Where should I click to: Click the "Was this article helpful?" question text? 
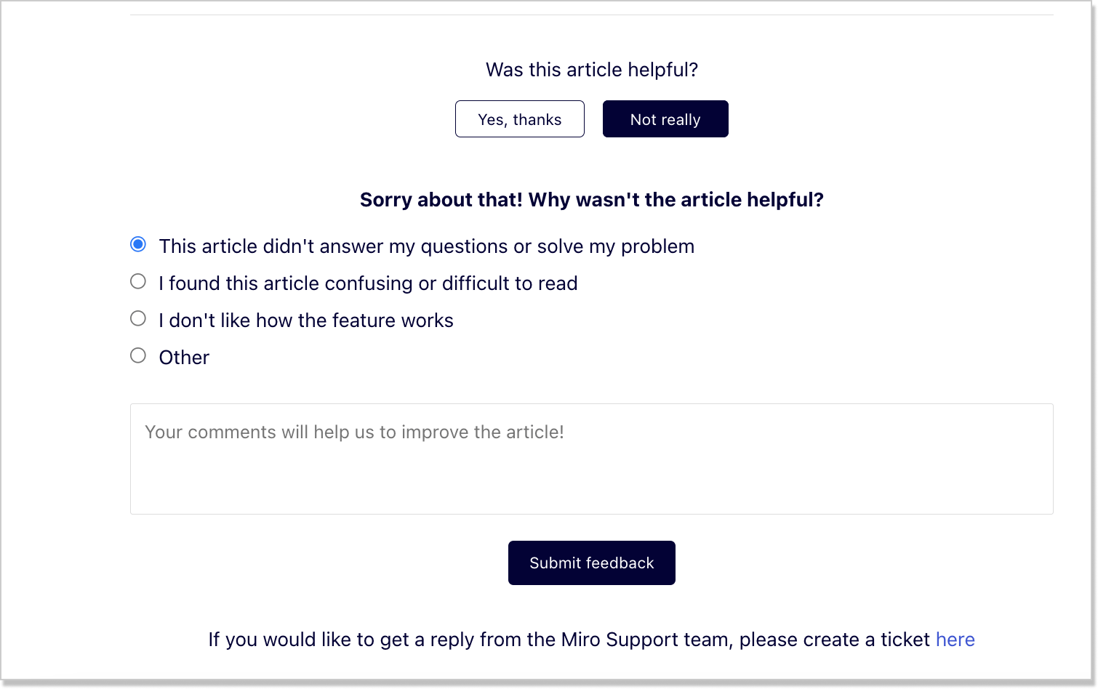(x=592, y=70)
